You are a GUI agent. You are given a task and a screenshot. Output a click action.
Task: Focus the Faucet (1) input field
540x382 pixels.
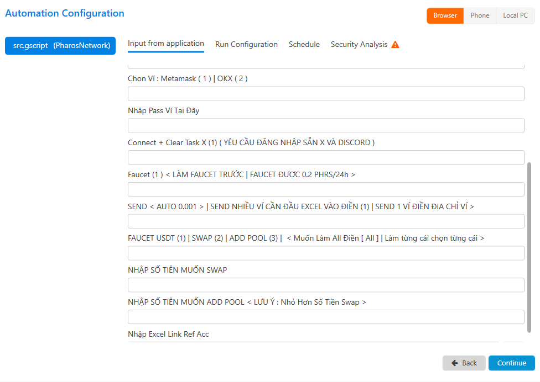pyautogui.click(x=326, y=189)
